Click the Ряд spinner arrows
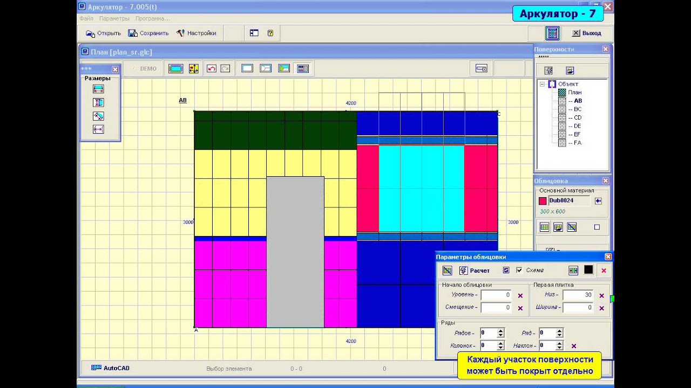691x388 pixels. pyautogui.click(x=559, y=334)
